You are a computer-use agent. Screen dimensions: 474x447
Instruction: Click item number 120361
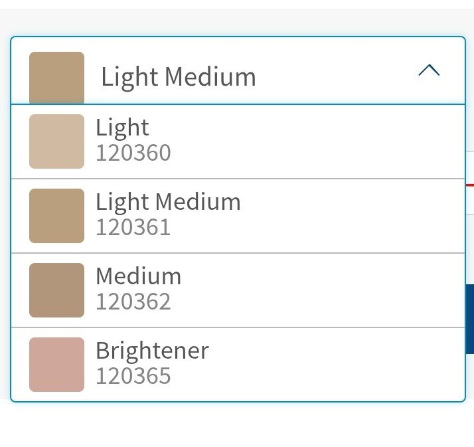pos(133,228)
